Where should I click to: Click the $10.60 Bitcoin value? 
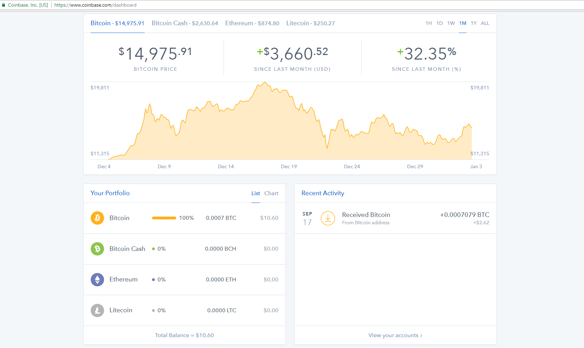[269, 218]
